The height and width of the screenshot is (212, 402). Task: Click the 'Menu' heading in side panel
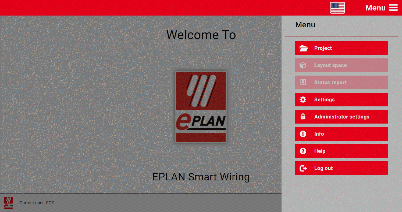305,25
